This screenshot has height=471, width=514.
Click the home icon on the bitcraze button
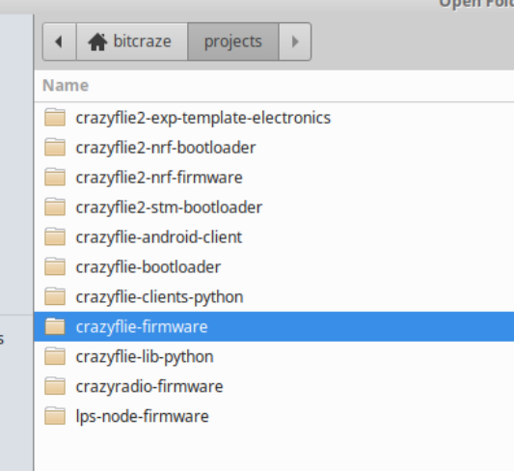[x=97, y=42]
